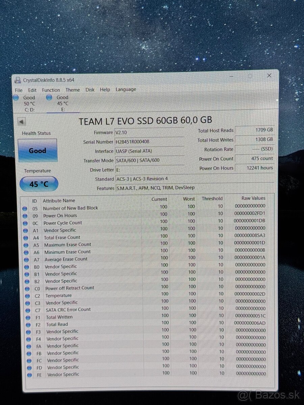Click raw value 0000000006AD

click(x=250, y=323)
